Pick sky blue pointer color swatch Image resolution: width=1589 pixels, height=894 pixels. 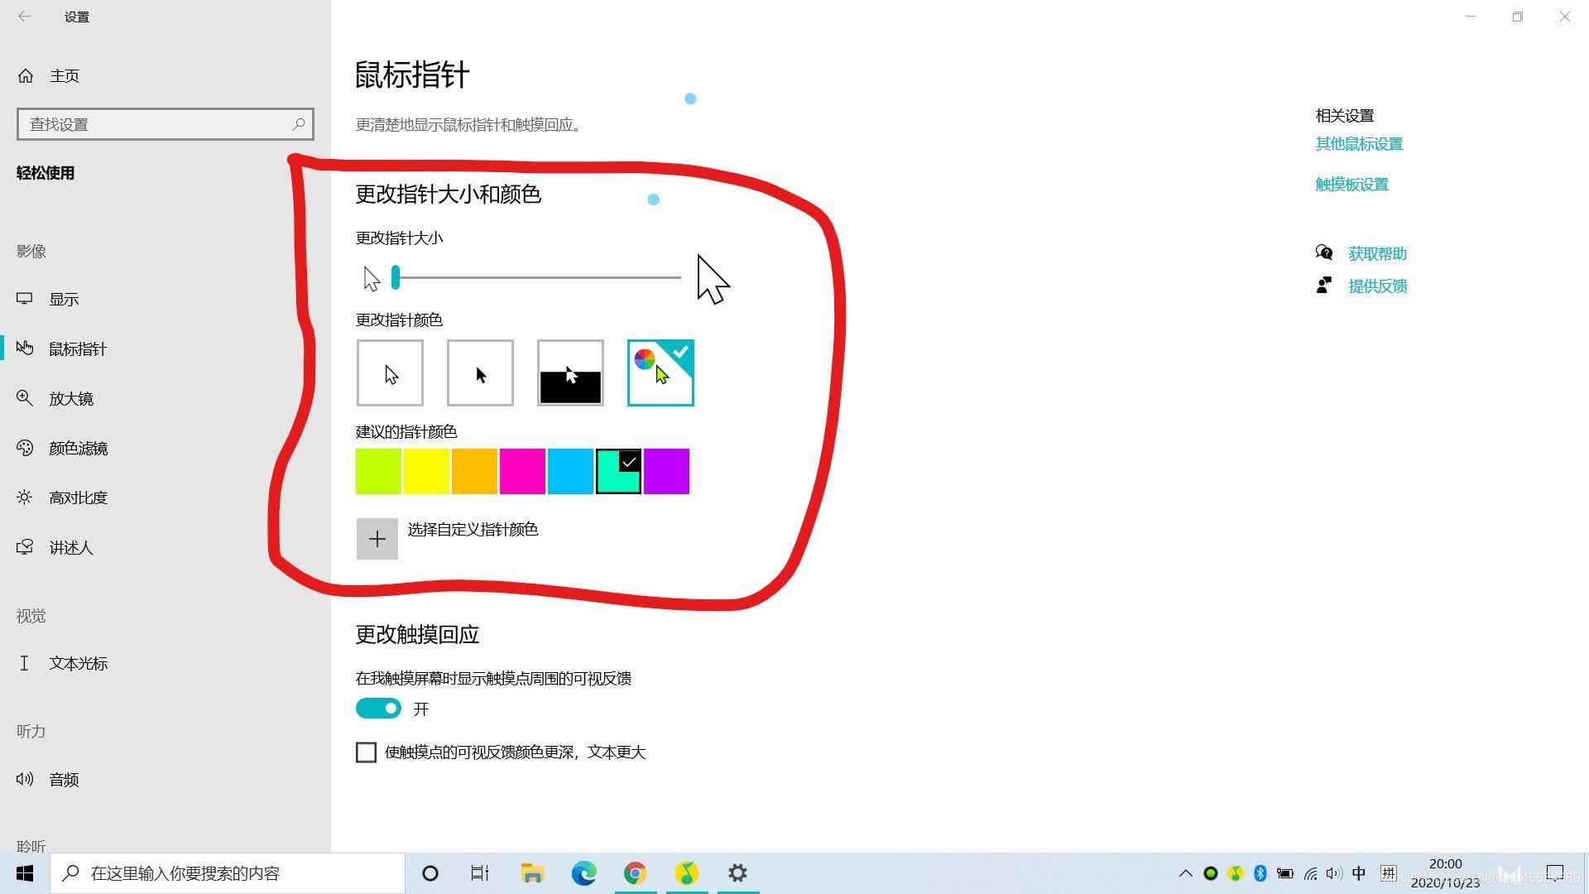click(570, 471)
